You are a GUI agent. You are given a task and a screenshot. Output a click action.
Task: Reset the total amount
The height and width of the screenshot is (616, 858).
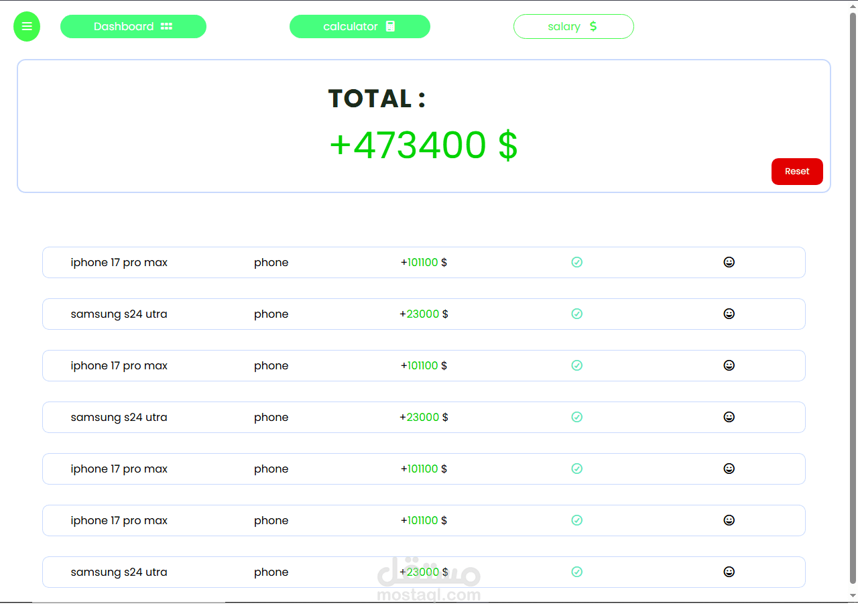pos(797,172)
